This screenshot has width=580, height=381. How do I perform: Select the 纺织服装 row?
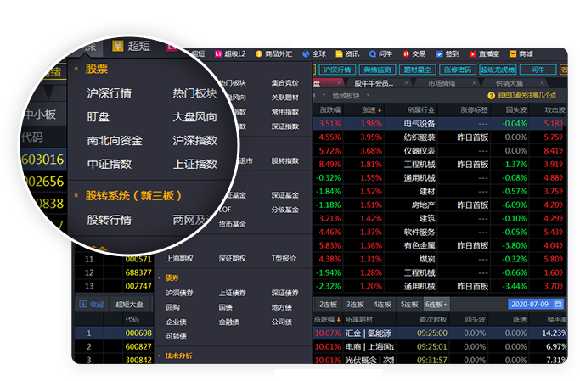(439, 137)
